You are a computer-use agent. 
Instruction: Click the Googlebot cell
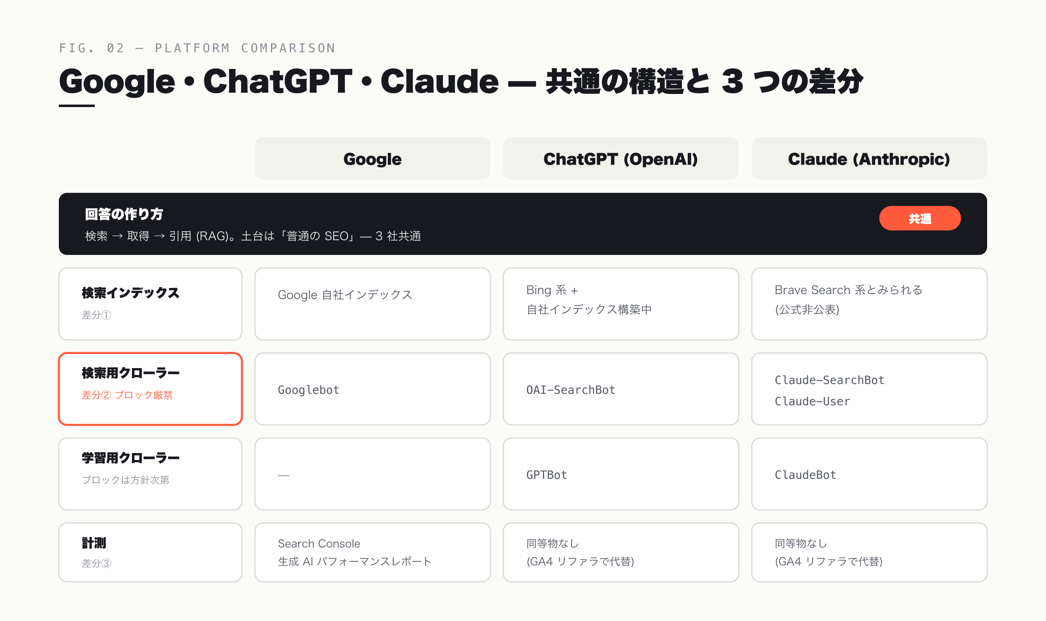[372, 389]
